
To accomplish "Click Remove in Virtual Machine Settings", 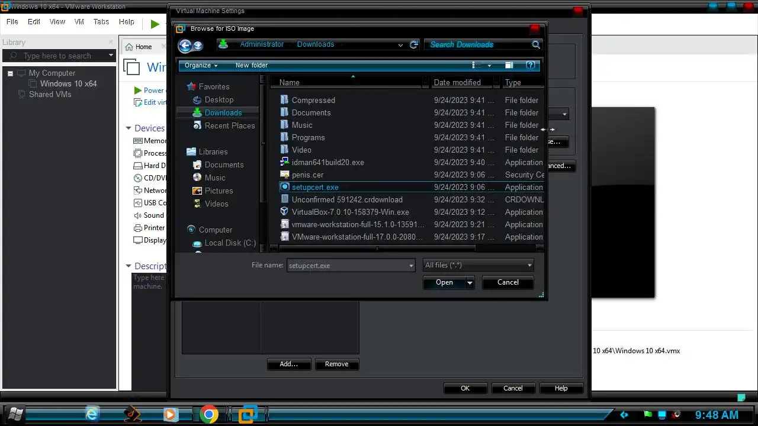I will click(x=336, y=364).
